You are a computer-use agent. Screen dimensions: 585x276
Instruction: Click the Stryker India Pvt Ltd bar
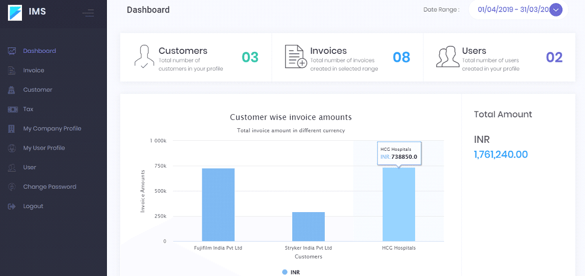click(309, 227)
